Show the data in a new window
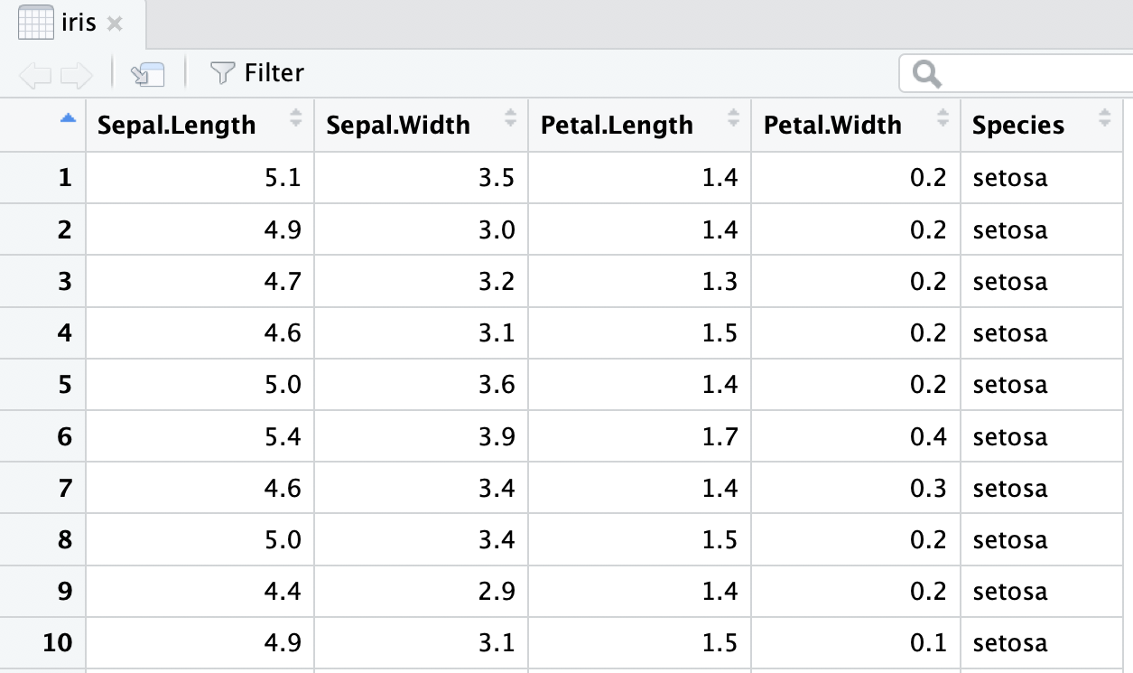 [x=147, y=74]
